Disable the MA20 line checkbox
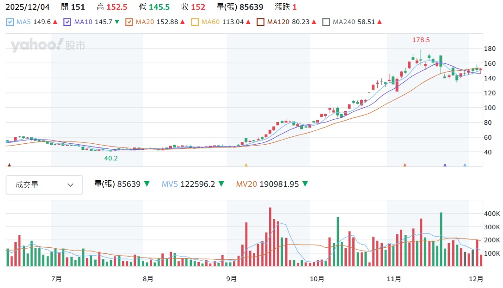 click(x=129, y=22)
